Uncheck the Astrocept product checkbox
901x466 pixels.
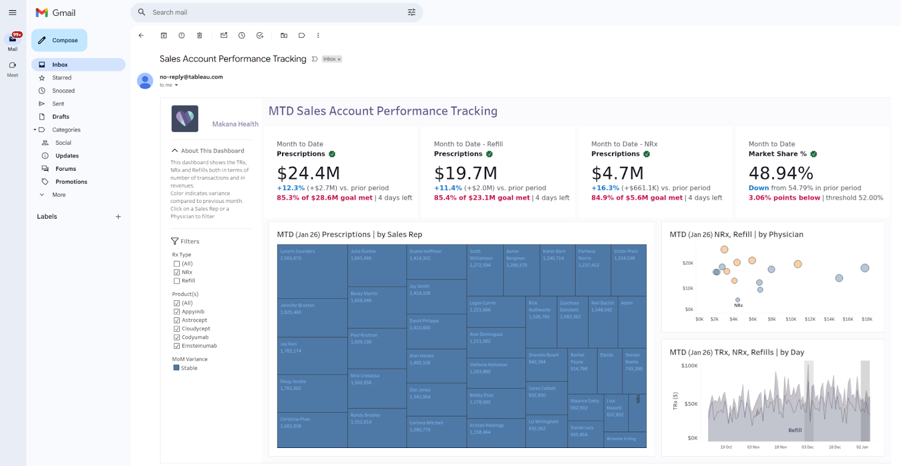(177, 320)
